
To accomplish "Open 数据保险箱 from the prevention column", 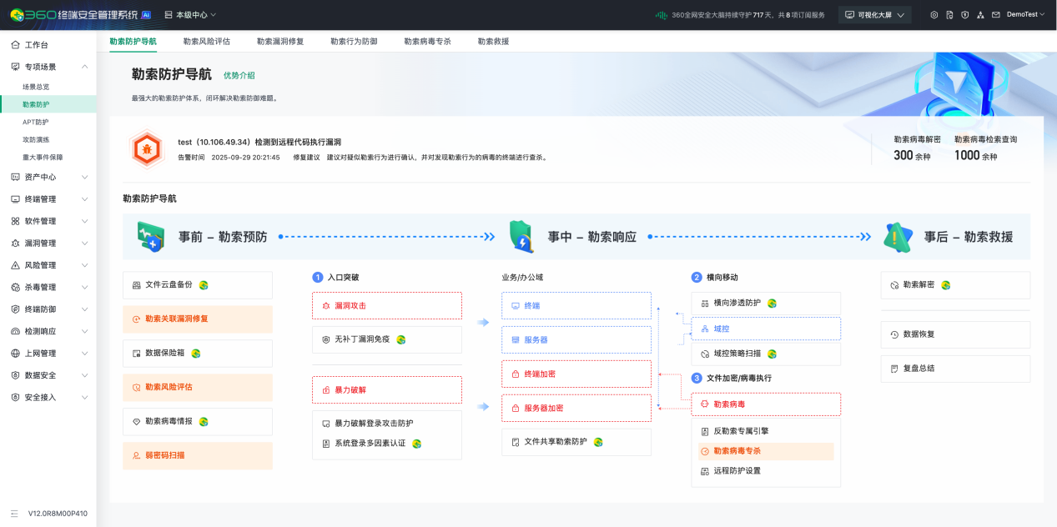I will [x=197, y=353].
